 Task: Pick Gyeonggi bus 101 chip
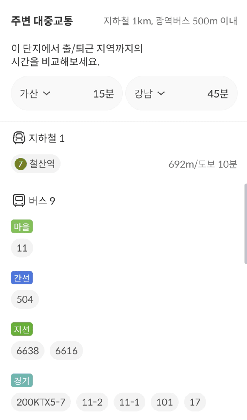point(165,402)
